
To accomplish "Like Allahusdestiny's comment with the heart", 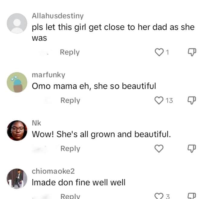I will [x=159, y=52].
